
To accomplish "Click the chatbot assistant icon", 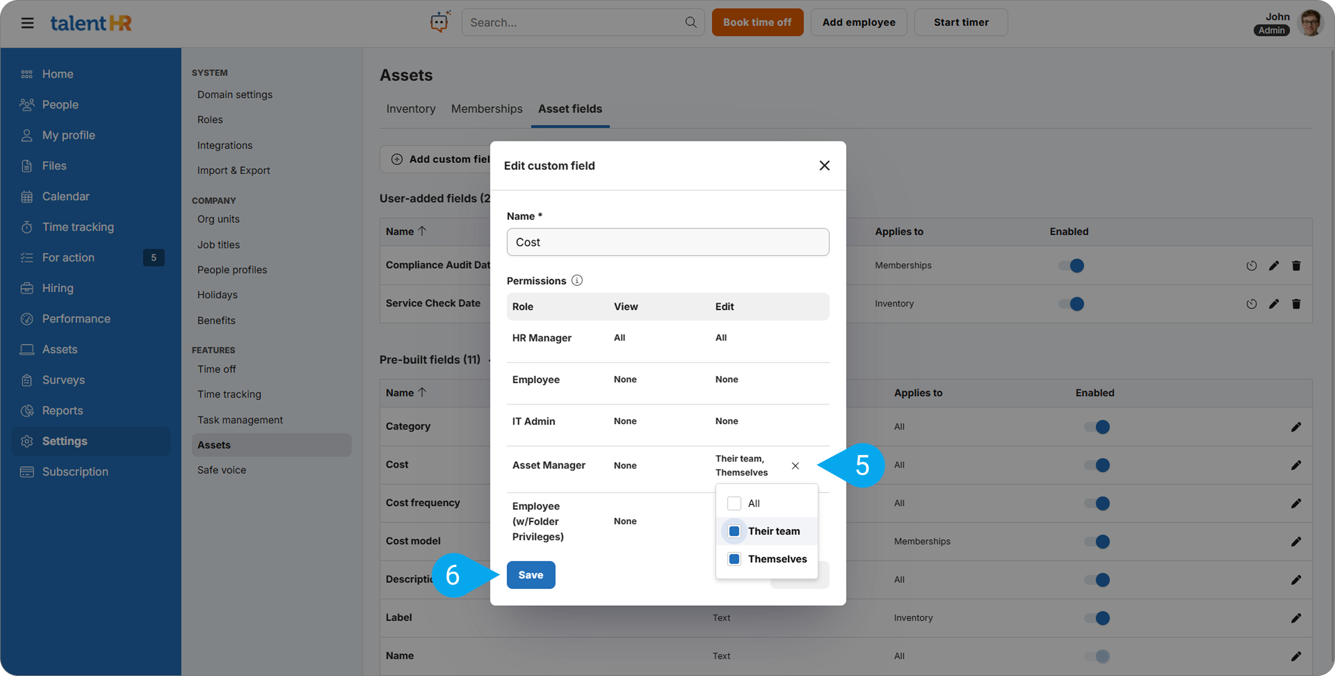I will point(440,22).
